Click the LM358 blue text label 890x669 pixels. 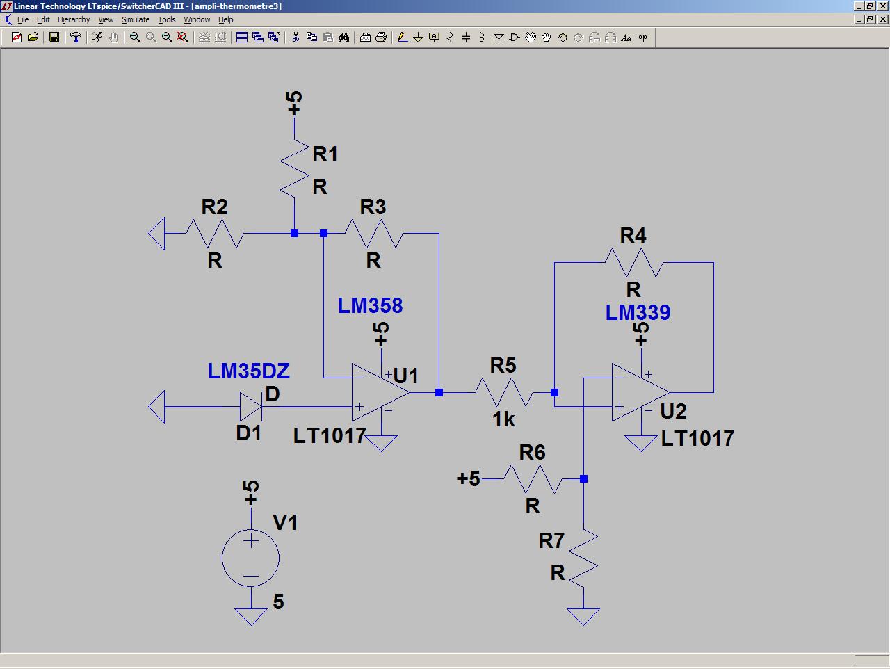[371, 306]
